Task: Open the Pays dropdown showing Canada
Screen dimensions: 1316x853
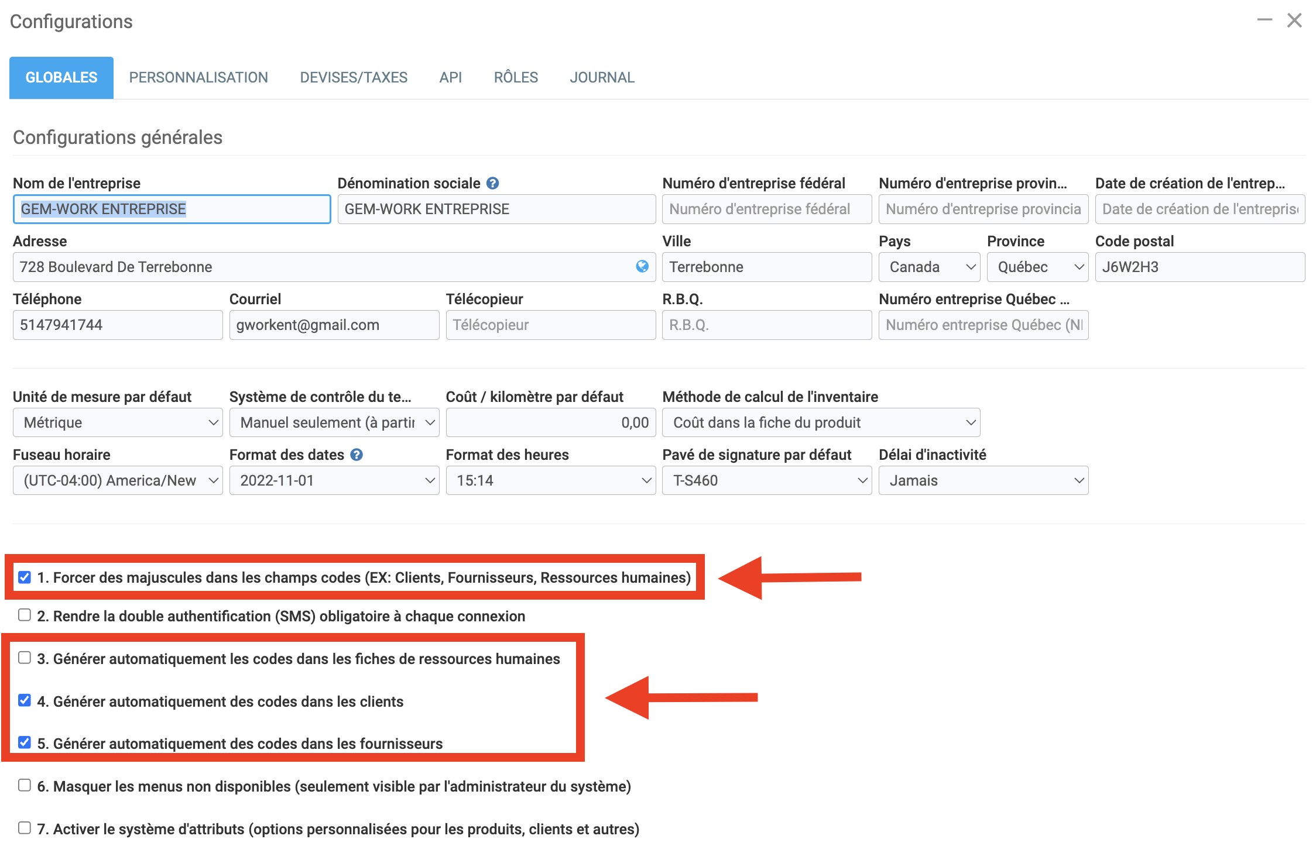Action: (x=928, y=267)
